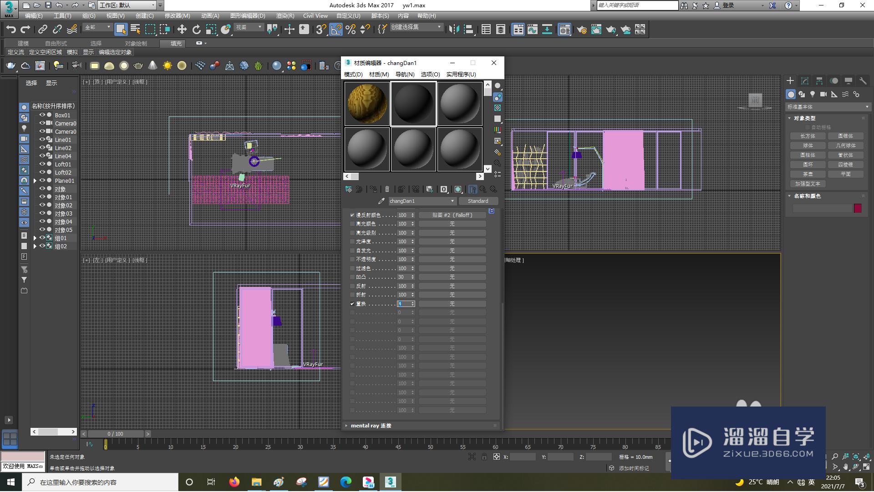Click the teapot render production icon
The height and width of the screenshot is (492, 874).
(x=611, y=30)
